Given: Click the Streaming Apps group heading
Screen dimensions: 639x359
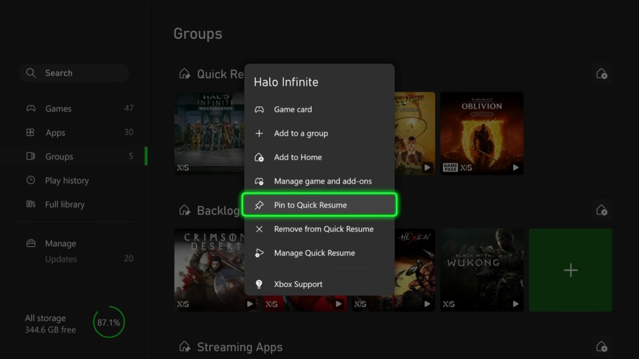Looking at the screenshot, I should click(240, 347).
